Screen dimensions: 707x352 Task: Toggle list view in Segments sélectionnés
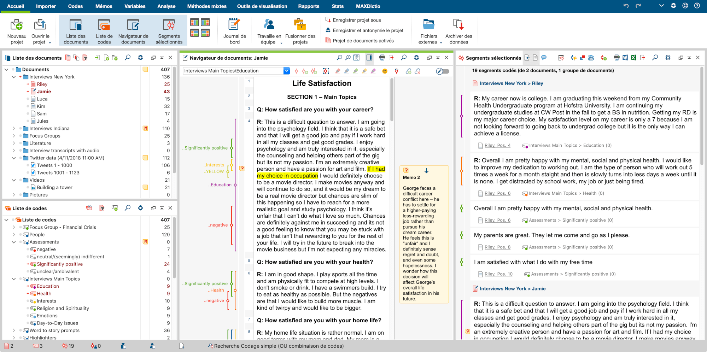535,58
